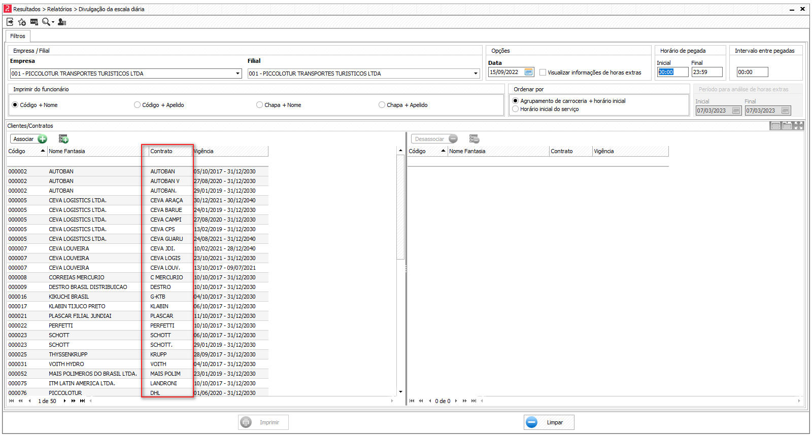This screenshot has height=436, width=812.
Task: Click the associate-all green plus list icon
Action: click(x=63, y=139)
